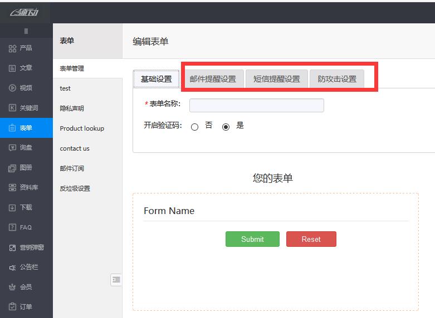Click the 表单 clipboard icon in sidebar
Screen dimensions: 435x318
[x=12, y=128]
